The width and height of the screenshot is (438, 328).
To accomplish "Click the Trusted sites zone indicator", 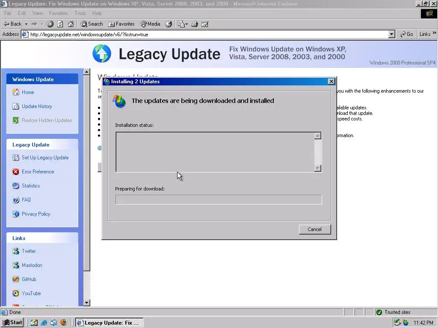I will coord(394,312).
